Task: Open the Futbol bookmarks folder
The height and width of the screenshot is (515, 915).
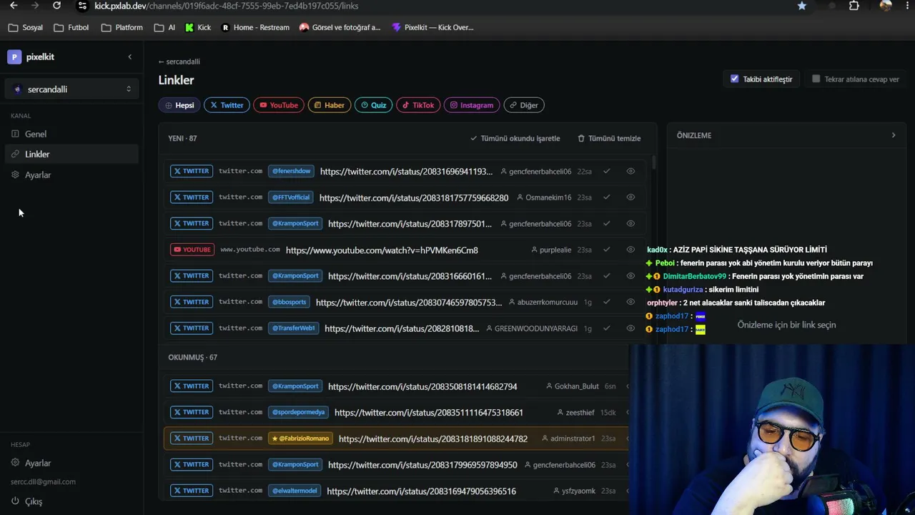Action: coord(71,28)
